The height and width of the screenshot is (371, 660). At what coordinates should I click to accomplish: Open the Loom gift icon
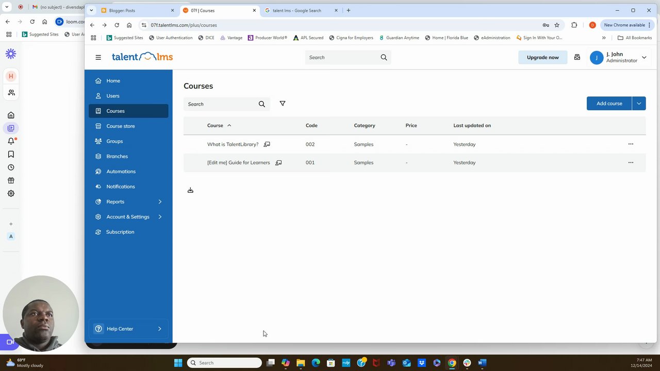(11, 180)
